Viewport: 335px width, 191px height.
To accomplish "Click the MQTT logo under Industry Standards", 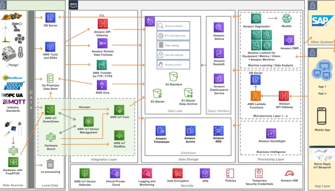I will [14, 102].
